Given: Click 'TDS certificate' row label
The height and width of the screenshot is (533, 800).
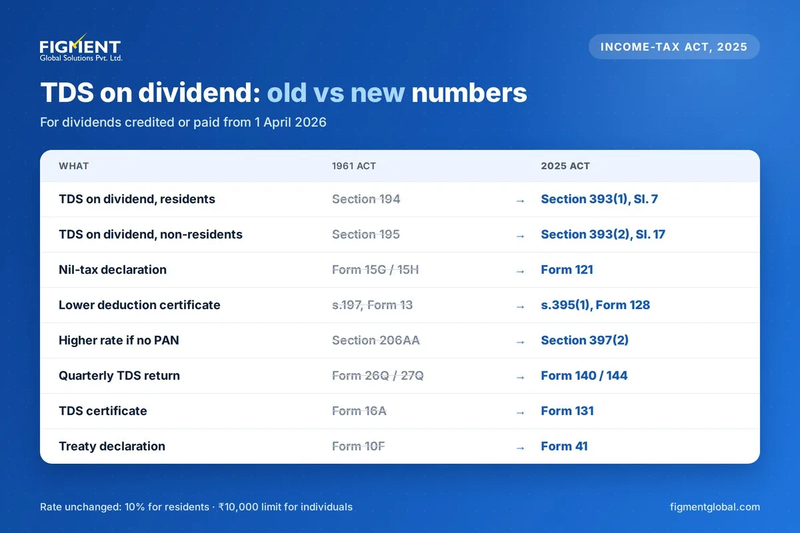Looking at the screenshot, I should click(x=103, y=411).
